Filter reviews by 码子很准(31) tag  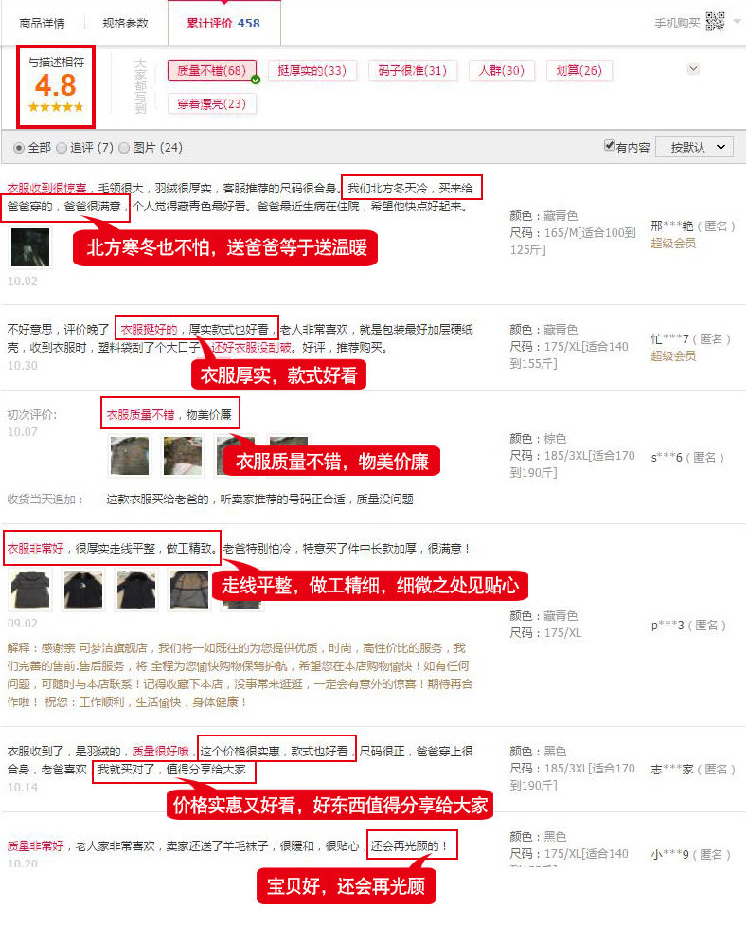[413, 70]
